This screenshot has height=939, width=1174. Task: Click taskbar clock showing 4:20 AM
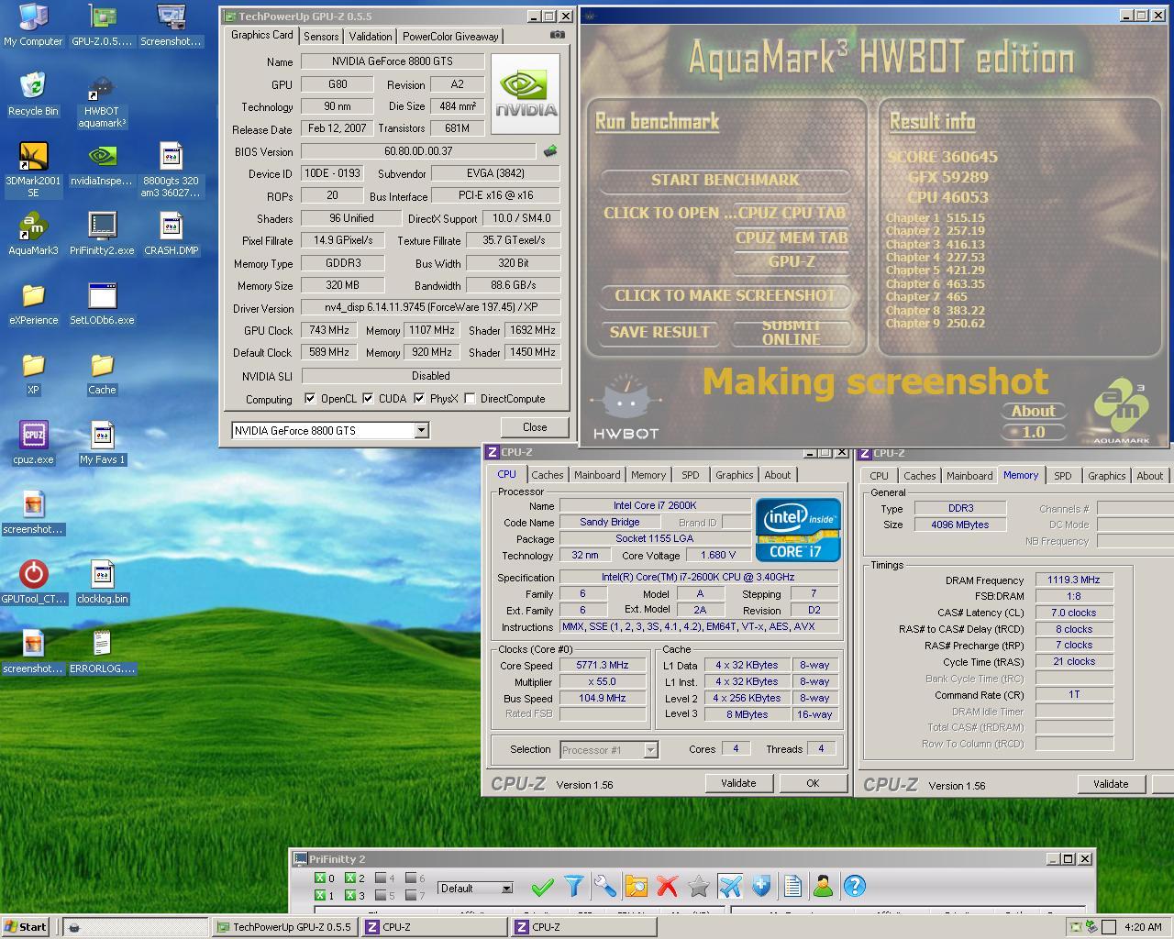(1143, 927)
